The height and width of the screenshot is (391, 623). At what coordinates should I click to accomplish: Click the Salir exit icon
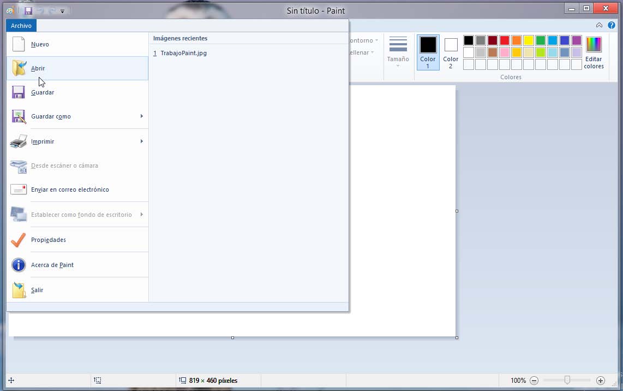19,290
